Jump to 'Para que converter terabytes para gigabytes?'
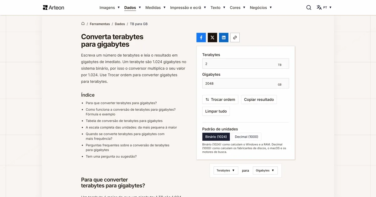 (x=121, y=103)
